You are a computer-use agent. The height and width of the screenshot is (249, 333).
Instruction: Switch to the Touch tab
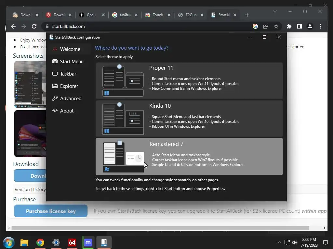click(x=158, y=15)
